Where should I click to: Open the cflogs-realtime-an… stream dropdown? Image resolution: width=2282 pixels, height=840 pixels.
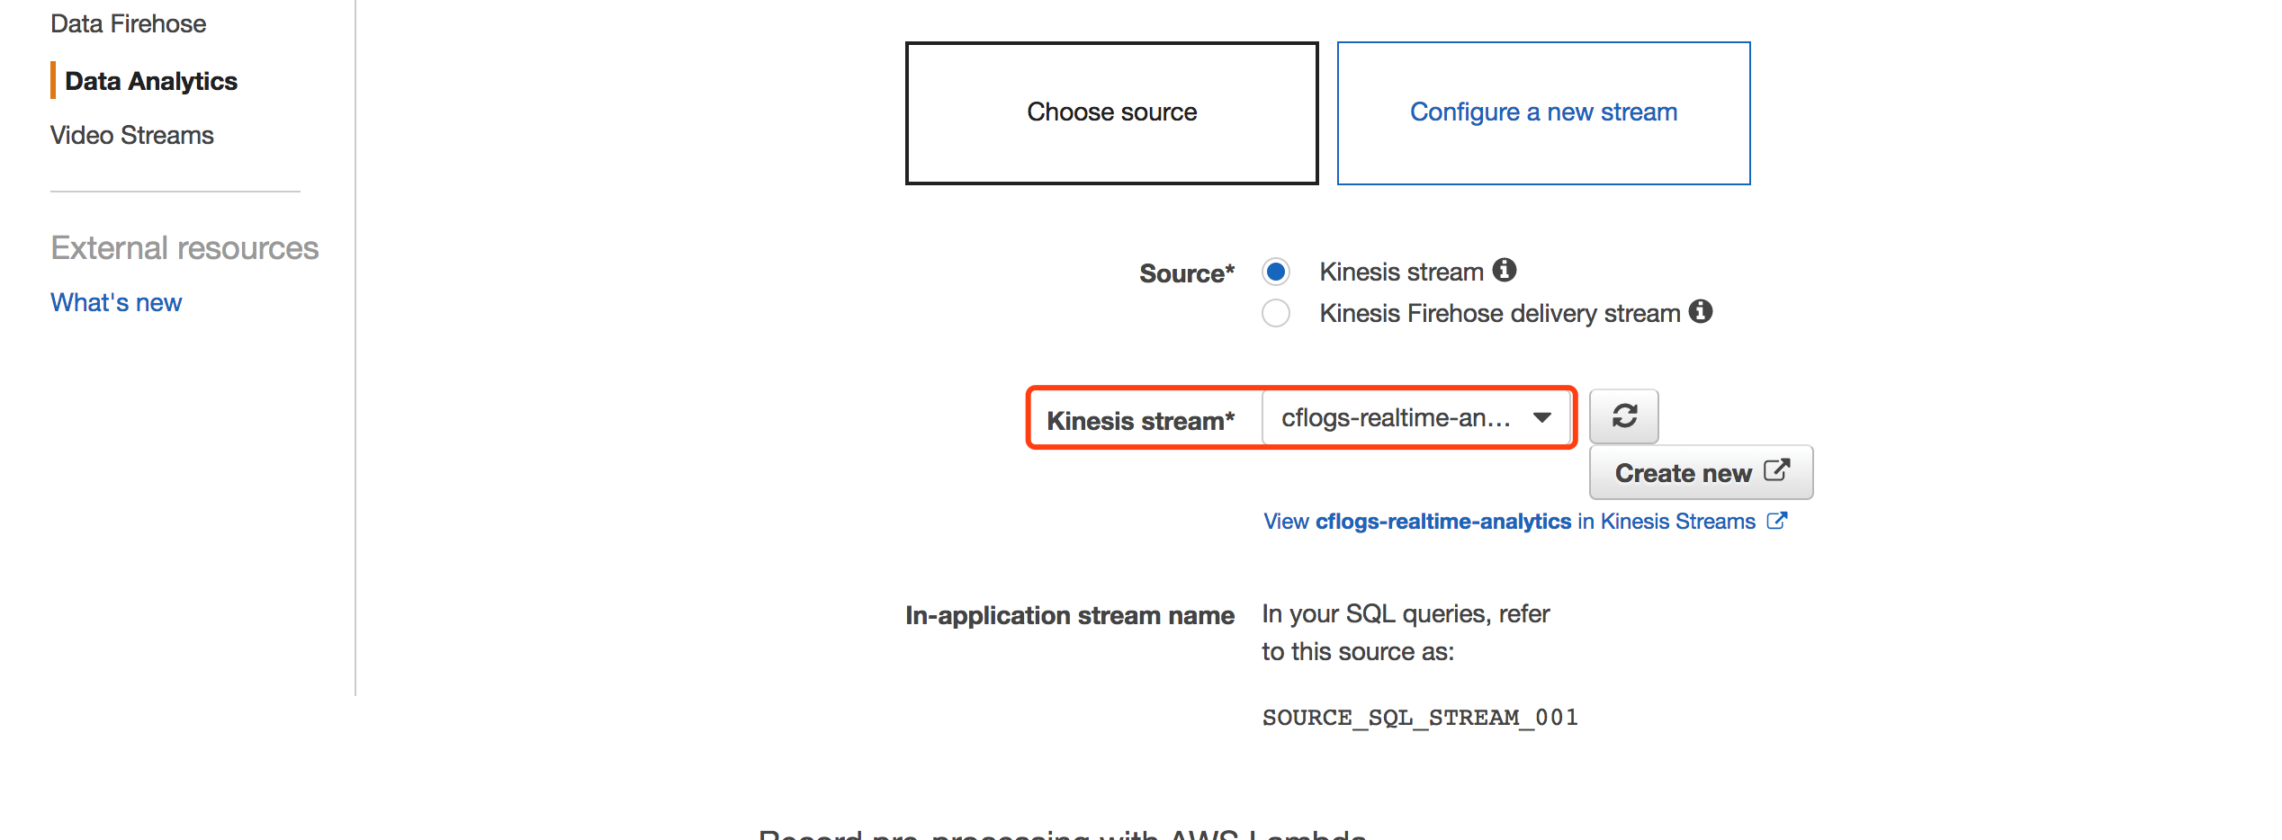[x=1415, y=418]
